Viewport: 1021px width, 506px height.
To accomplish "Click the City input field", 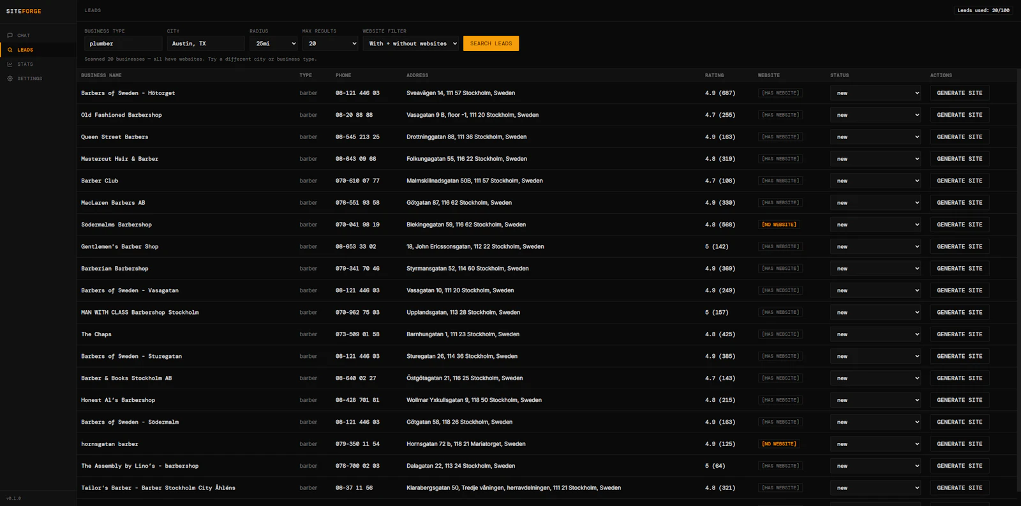I will [205, 43].
